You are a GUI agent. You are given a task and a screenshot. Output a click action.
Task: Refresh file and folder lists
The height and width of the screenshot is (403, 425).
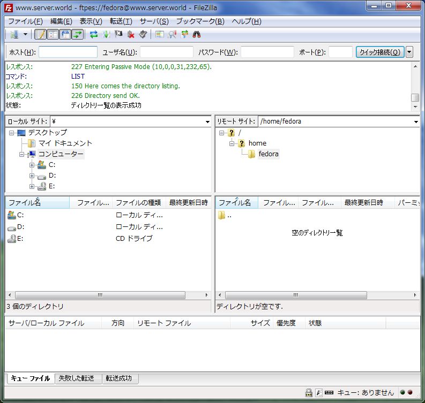click(x=94, y=34)
